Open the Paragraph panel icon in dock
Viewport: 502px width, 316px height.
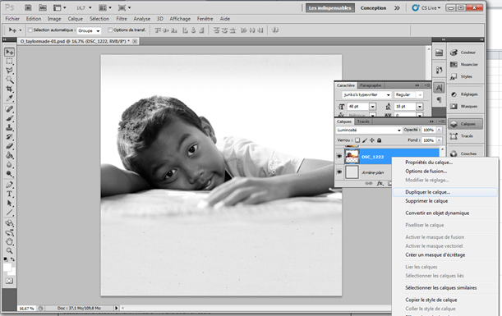pos(440,100)
